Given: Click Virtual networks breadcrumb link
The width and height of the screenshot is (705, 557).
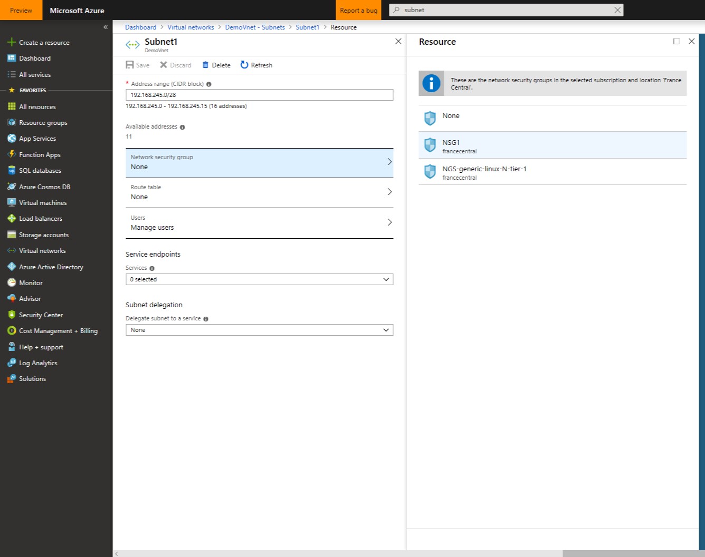Looking at the screenshot, I should [x=190, y=27].
